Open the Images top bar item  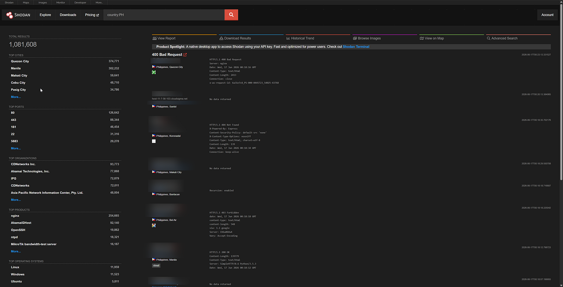[43, 2]
